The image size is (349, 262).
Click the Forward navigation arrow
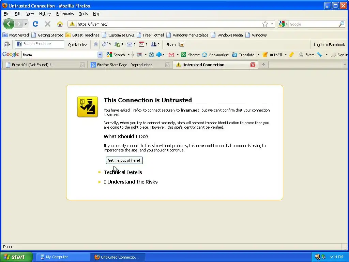tap(19, 24)
